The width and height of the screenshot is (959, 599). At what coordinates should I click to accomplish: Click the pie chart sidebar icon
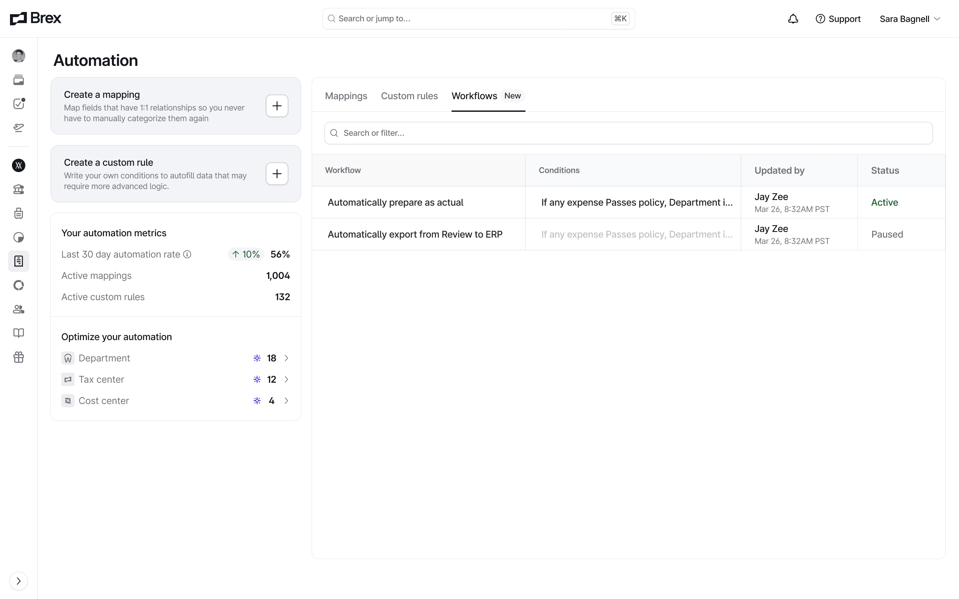point(19,237)
